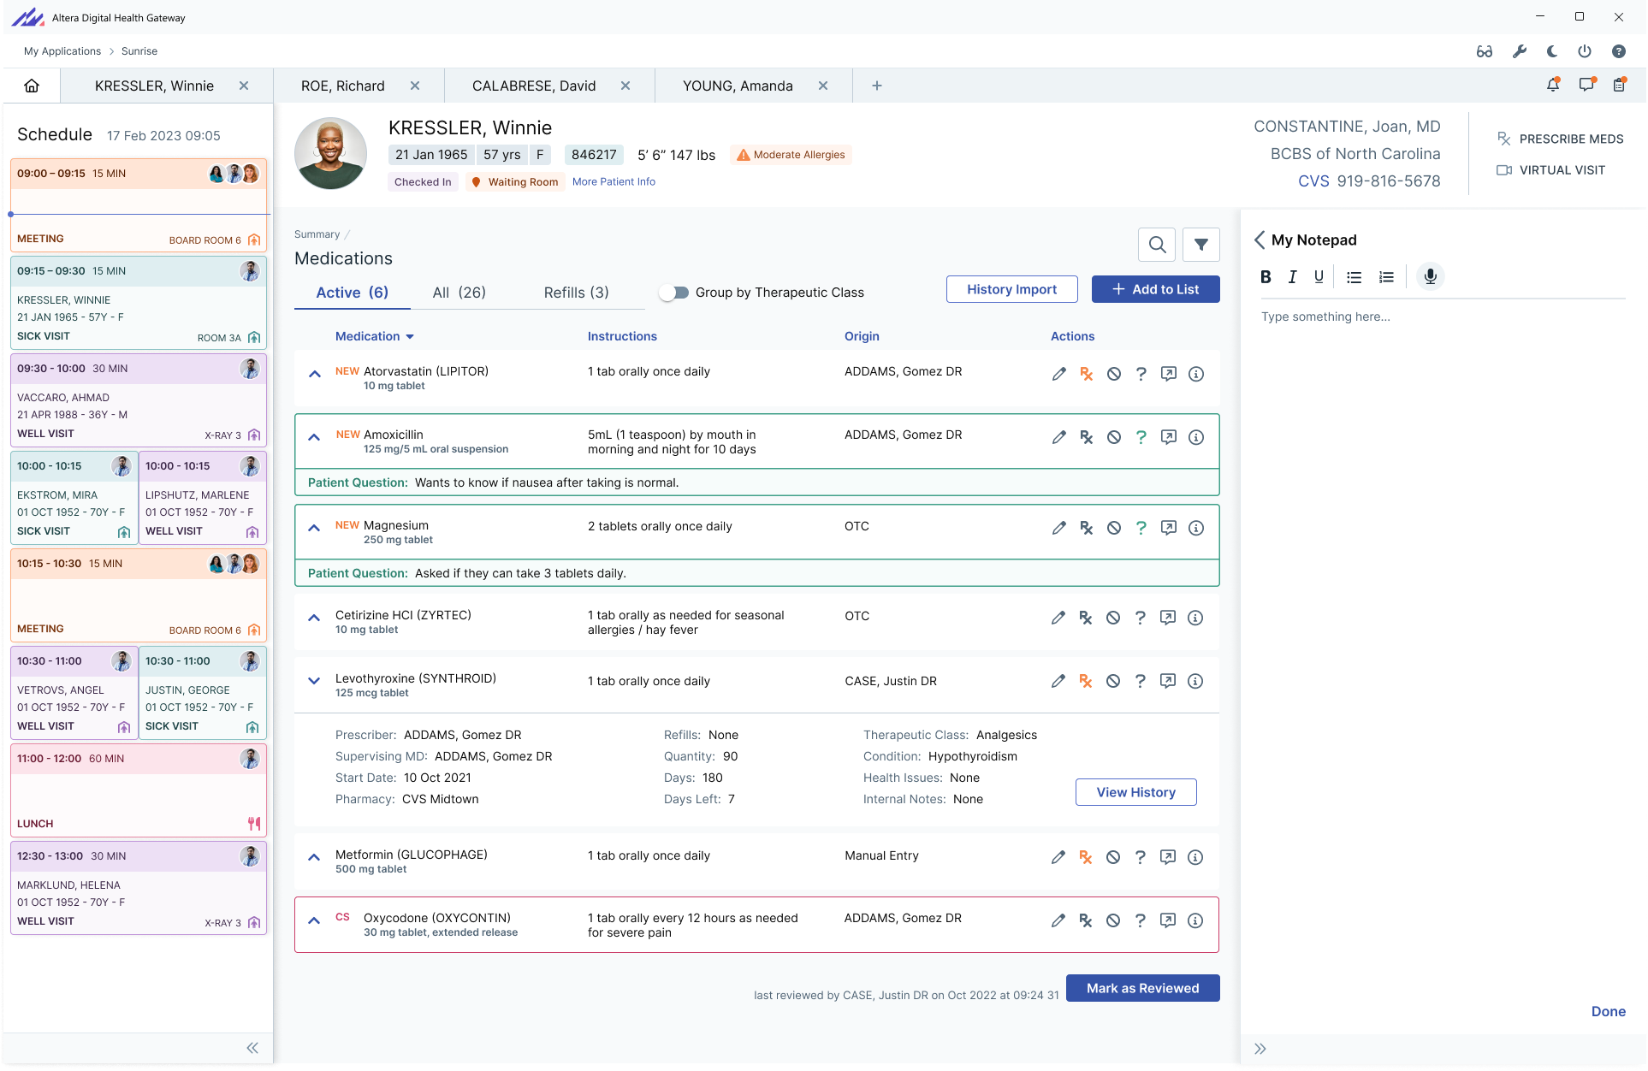1648x1071 pixels.
Task: Open the More Patient Info link
Action: coord(614,181)
